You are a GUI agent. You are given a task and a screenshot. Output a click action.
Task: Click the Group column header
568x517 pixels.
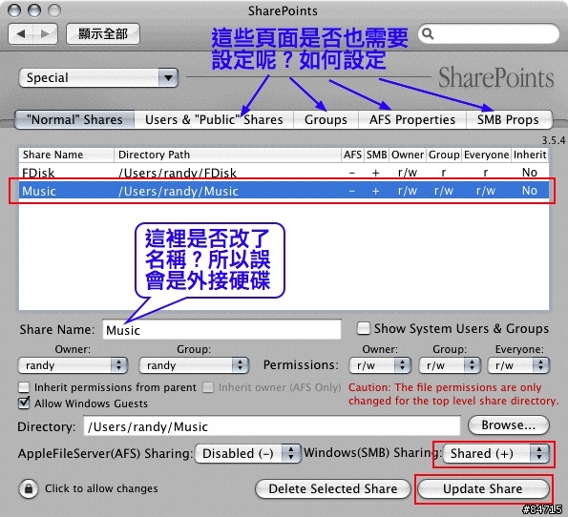click(444, 155)
